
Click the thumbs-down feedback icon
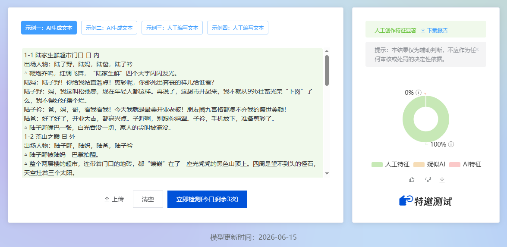coord(428,179)
